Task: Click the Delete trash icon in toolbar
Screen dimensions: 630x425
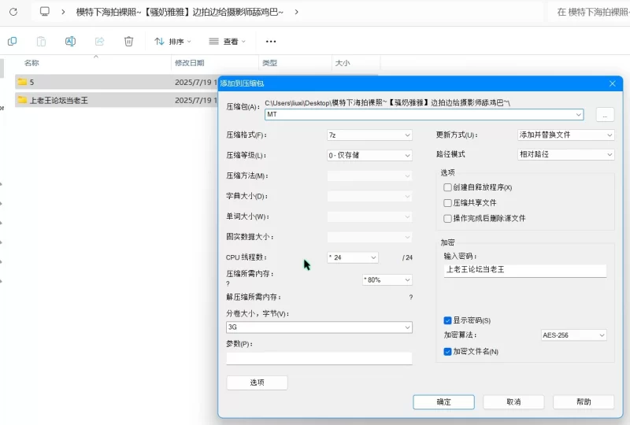Action: (x=128, y=41)
